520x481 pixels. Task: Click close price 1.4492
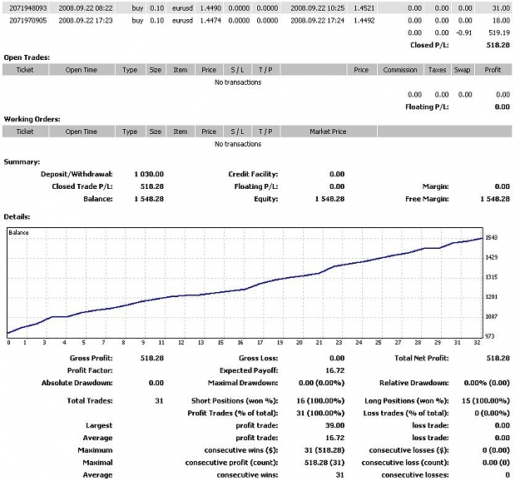point(364,21)
